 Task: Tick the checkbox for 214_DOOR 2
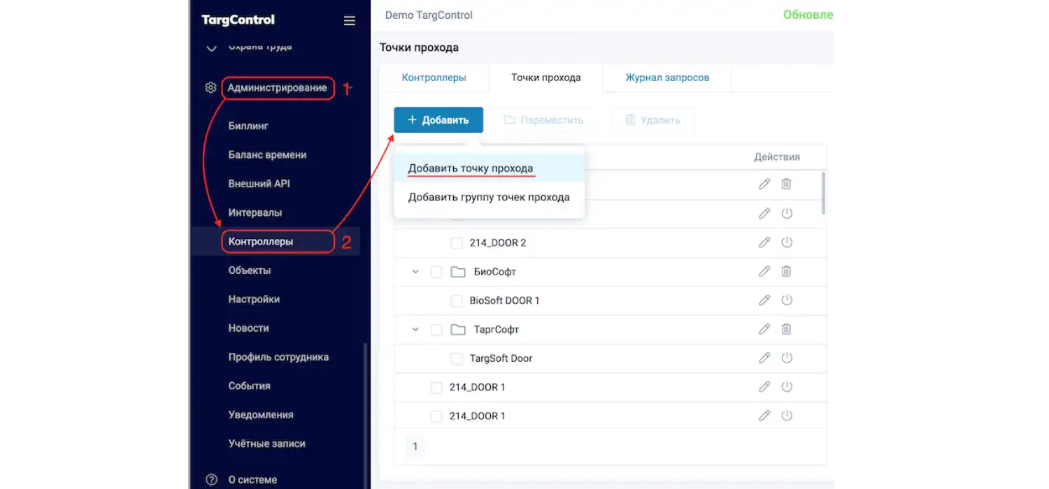click(457, 243)
